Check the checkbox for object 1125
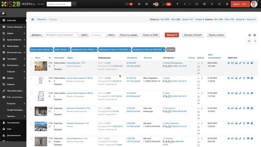261x147 pixels. click(31, 124)
